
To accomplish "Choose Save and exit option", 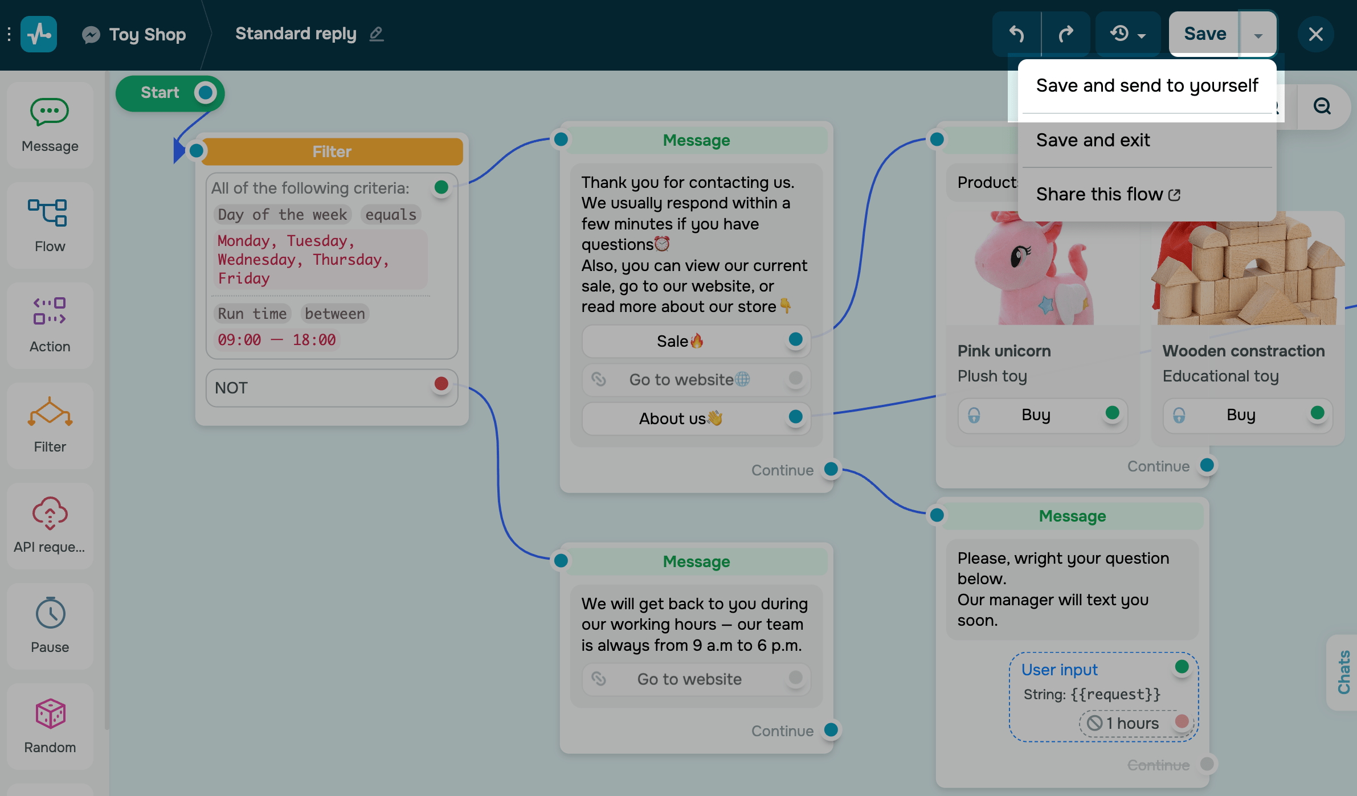I will pos(1093,140).
